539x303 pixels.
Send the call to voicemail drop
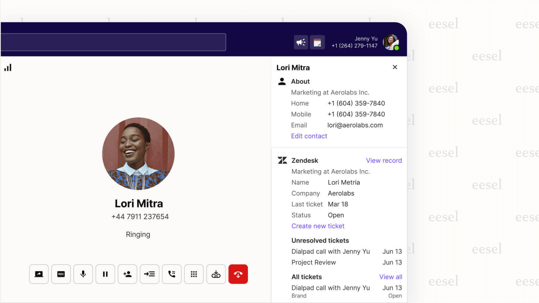click(216, 274)
